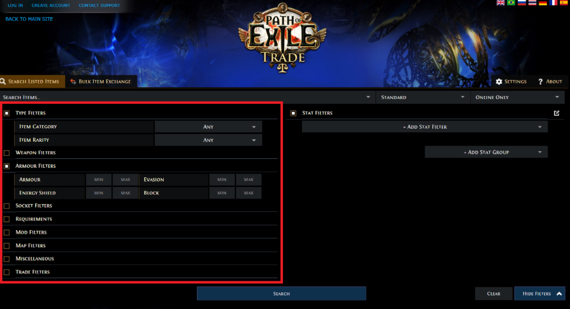
Task: Collapse filters with Hide Filters button
Action: pyautogui.click(x=540, y=294)
